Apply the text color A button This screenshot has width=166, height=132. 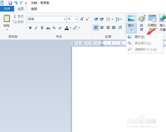[67, 28]
